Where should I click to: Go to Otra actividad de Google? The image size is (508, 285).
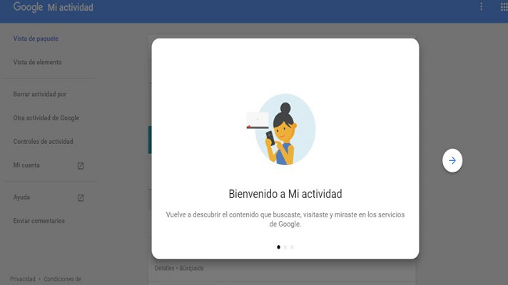coord(46,118)
